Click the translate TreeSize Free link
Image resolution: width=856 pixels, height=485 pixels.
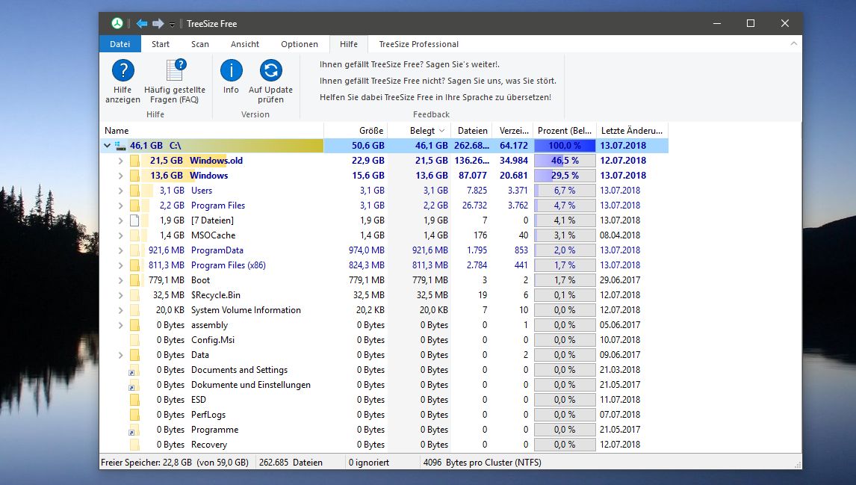point(435,97)
